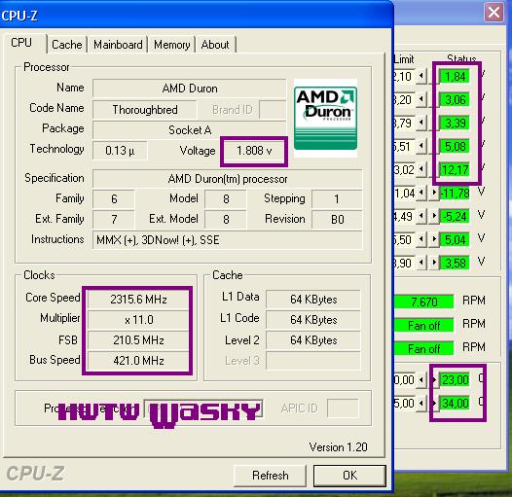Click the 1,84 voltage status reading
This screenshot has height=497, width=512.
(455, 77)
